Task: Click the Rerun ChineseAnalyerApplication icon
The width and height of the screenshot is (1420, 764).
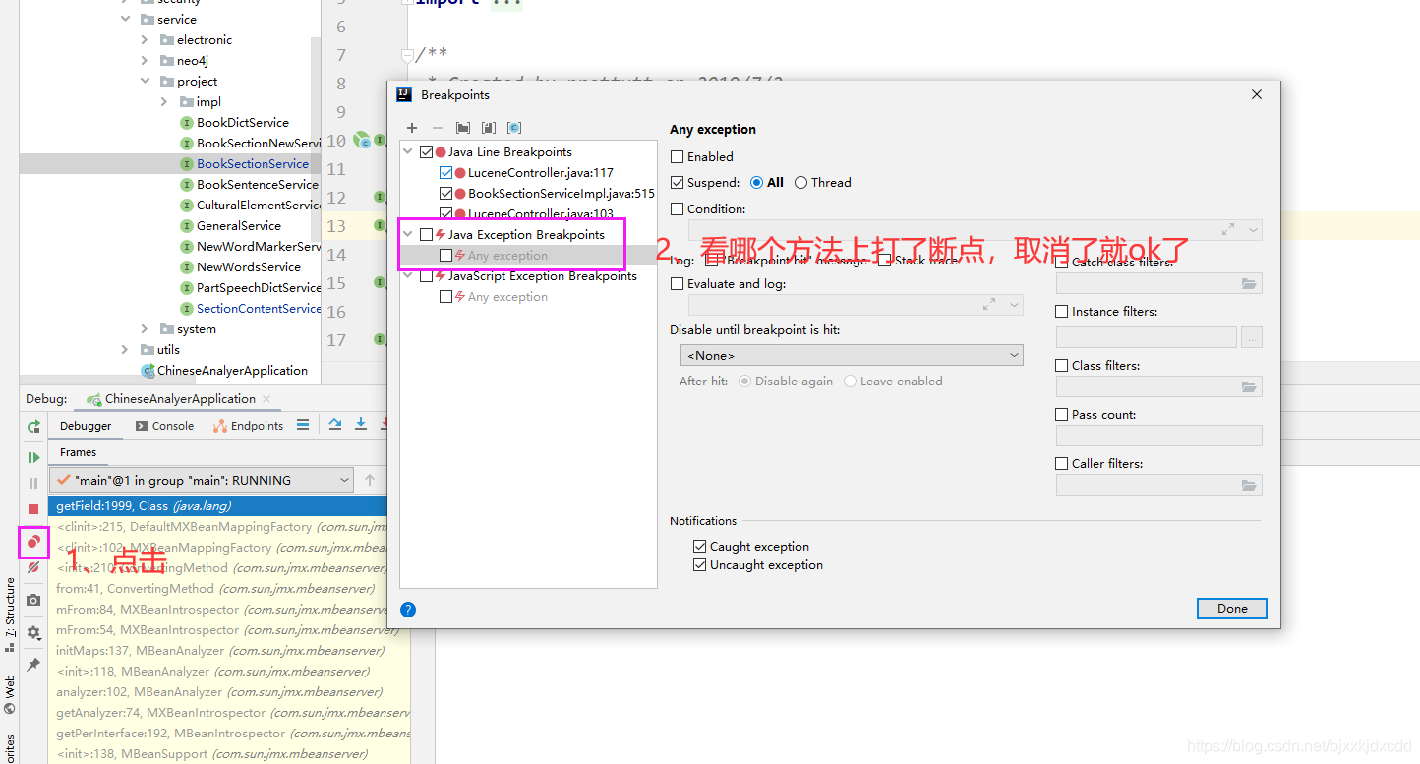Action: coord(33,426)
